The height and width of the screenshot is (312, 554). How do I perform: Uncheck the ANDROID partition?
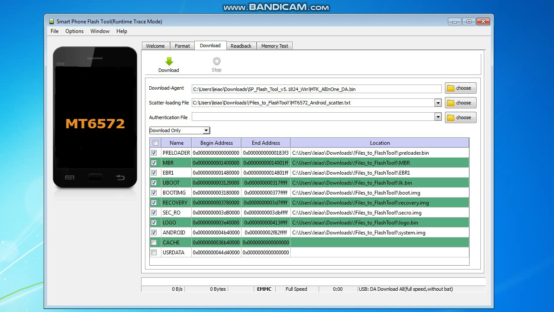[x=154, y=233]
